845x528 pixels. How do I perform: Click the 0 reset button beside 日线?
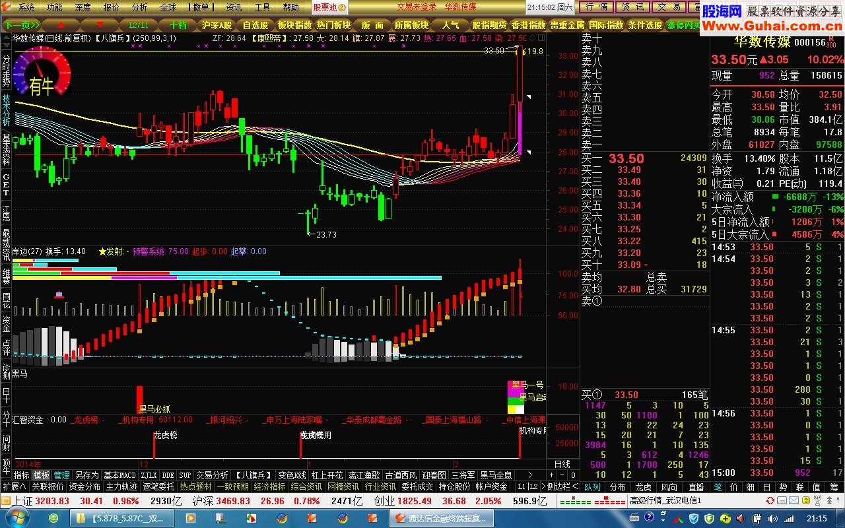572,475
